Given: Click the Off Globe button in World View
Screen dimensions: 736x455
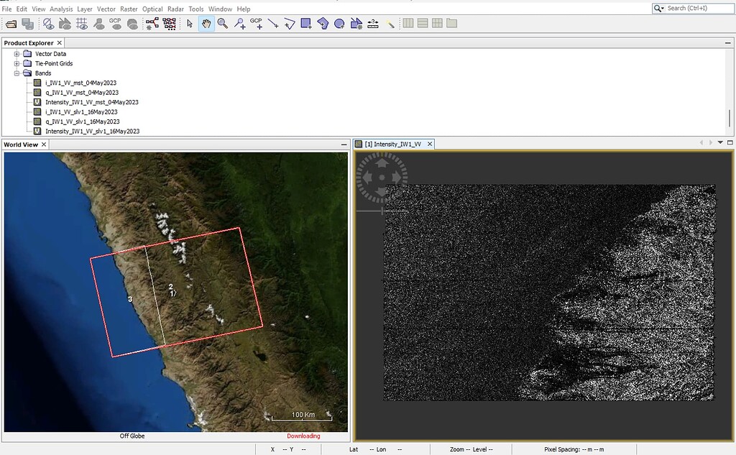Looking at the screenshot, I should 133,436.
